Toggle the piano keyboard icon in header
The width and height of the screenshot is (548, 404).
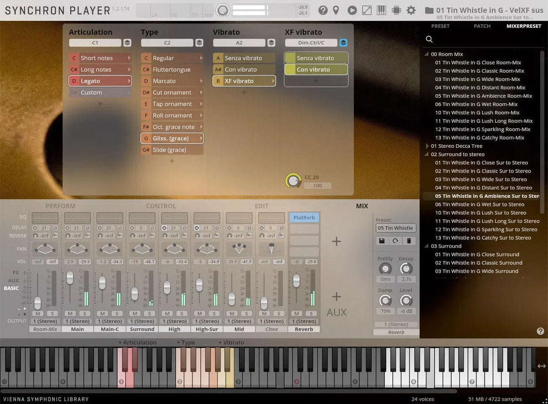coord(381,10)
